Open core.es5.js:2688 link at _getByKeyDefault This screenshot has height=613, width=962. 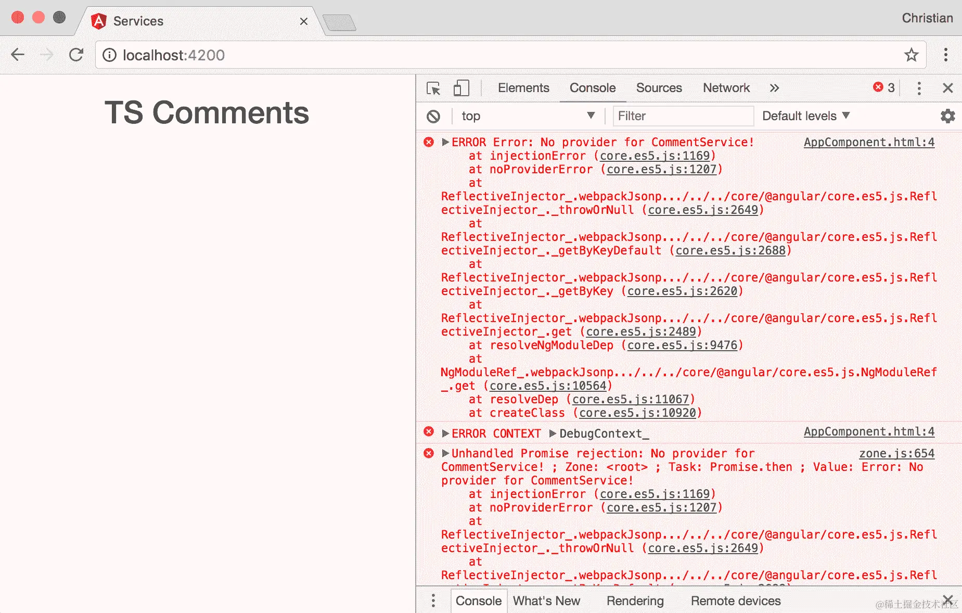point(730,250)
